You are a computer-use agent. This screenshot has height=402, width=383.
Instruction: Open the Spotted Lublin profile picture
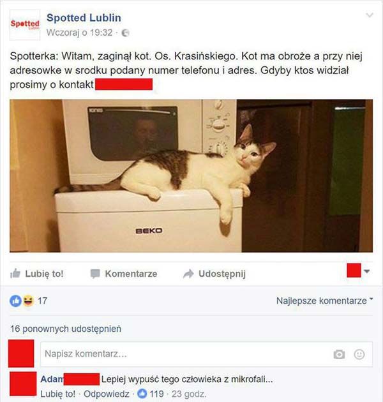tap(25, 25)
